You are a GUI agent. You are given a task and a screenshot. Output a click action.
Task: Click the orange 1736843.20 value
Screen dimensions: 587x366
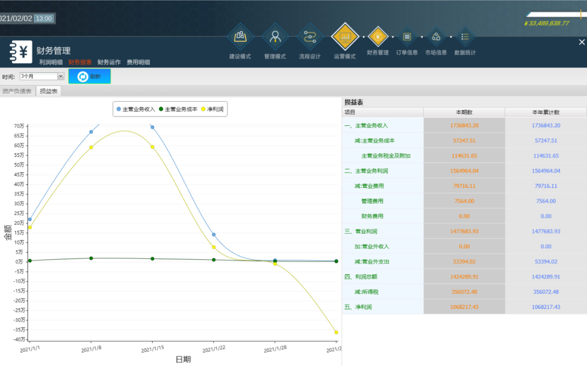click(464, 125)
